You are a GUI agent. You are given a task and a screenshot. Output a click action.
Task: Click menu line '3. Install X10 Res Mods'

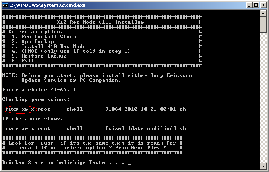pyautogui.click(x=49, y=46)
